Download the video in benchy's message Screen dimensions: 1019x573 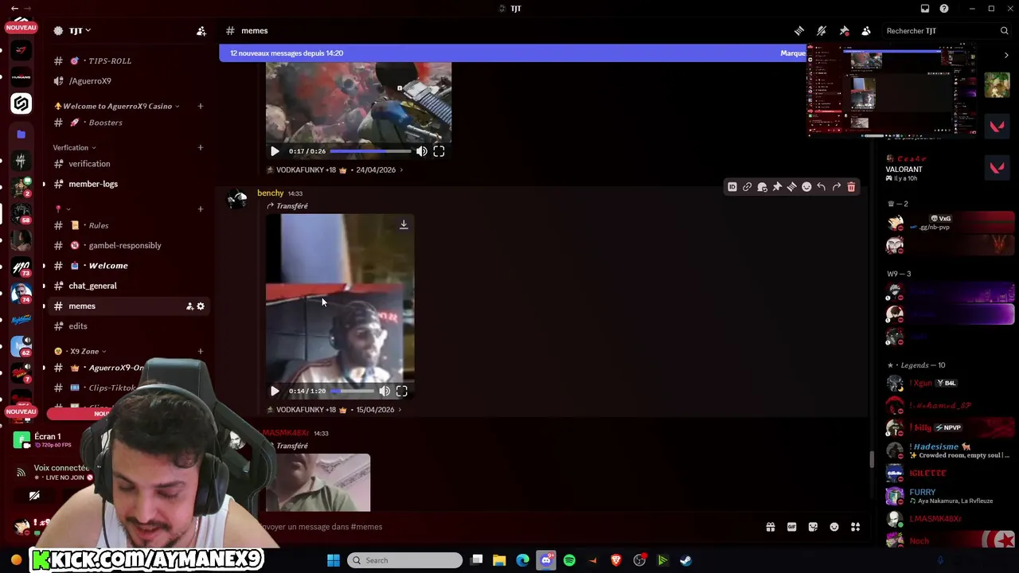(x=404, y=224)
